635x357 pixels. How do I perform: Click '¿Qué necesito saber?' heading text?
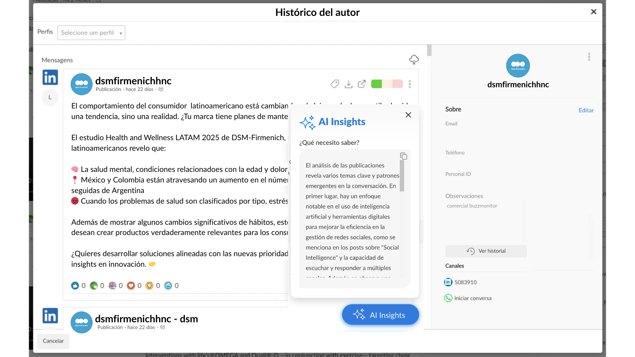tap(329, 142)
